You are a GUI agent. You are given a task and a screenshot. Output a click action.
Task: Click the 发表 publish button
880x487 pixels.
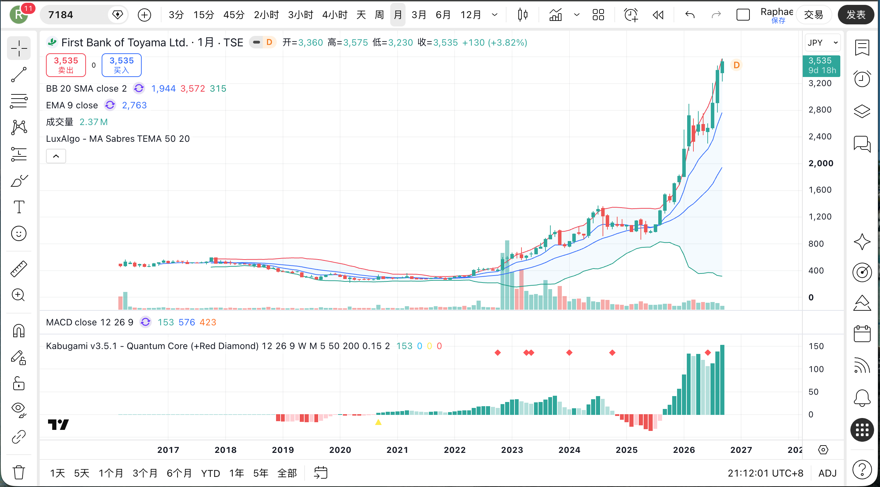pyautogui.click(x=856, y=15)
